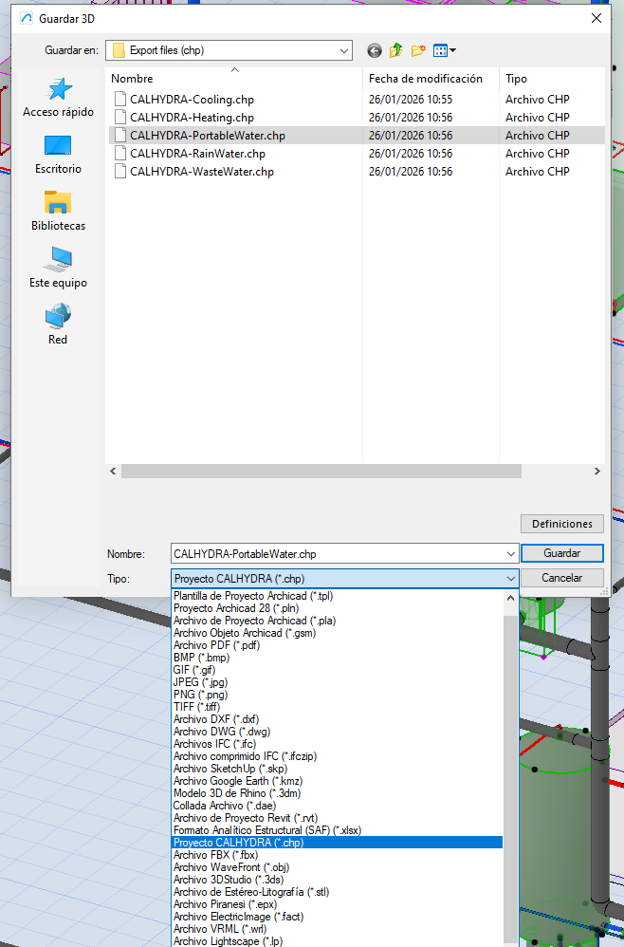Select highlighted Proyecto CALHYDRA (*.chp) entry

337,843
